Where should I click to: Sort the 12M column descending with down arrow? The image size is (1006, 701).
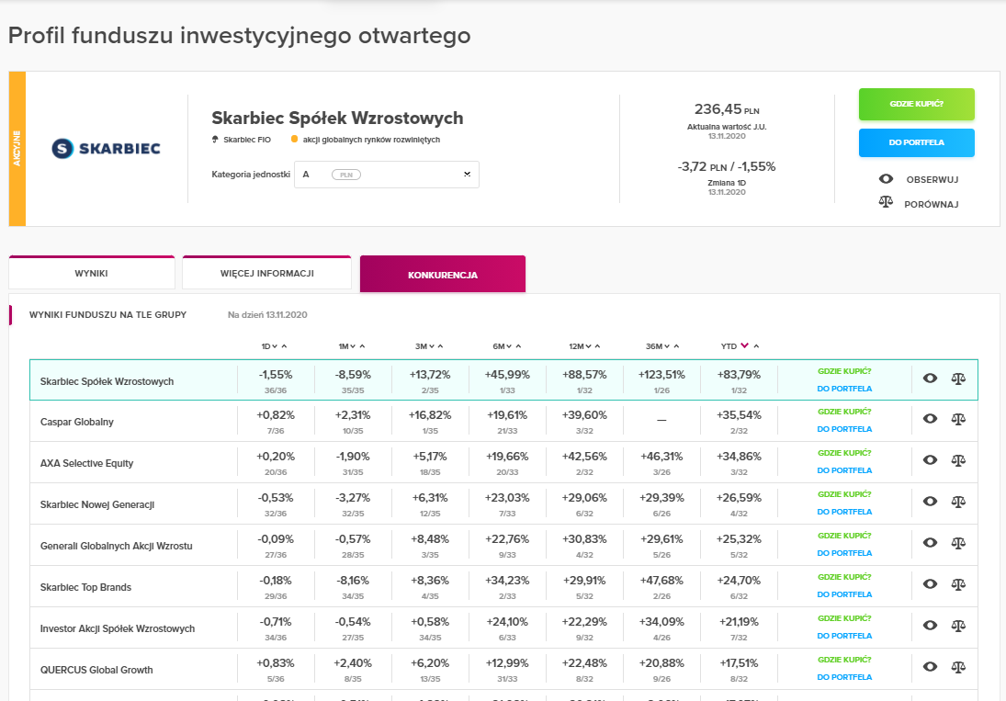click(588, 346)
